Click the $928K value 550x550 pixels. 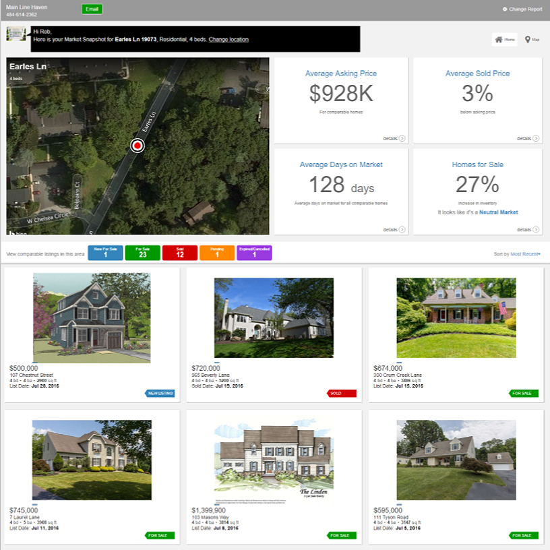coord(341,93)
